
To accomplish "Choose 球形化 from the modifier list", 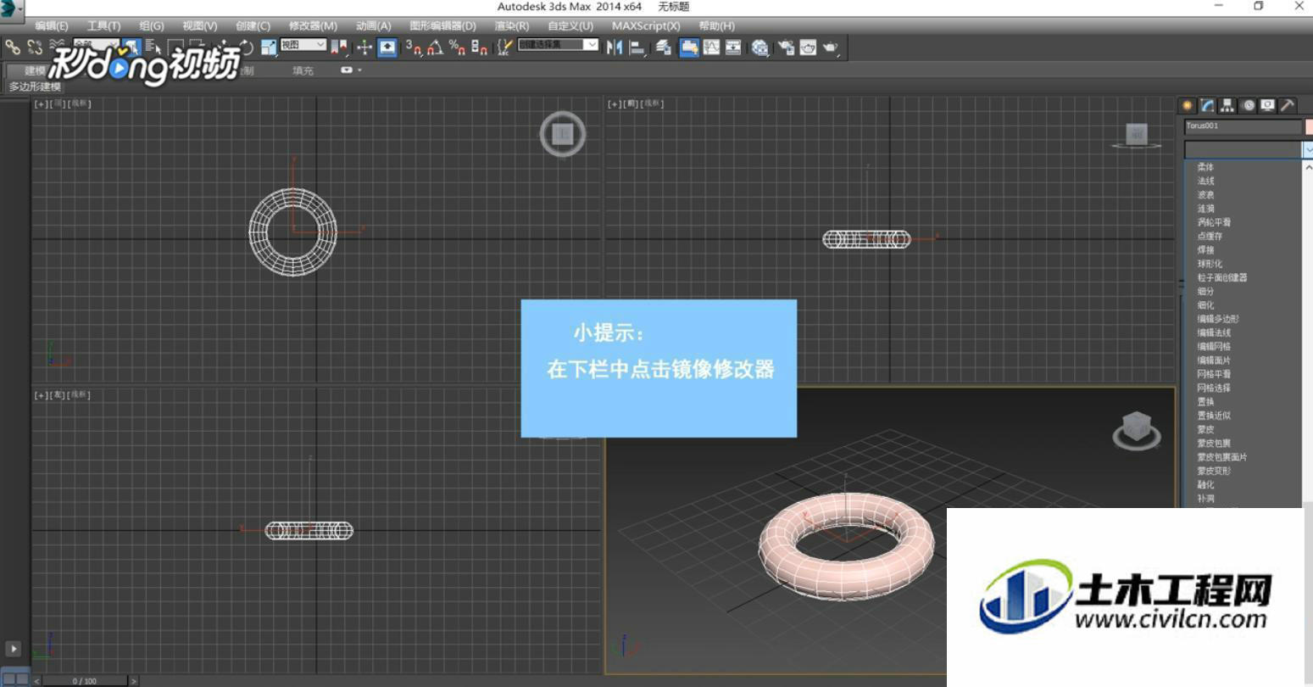I will tap(1210, 264).
